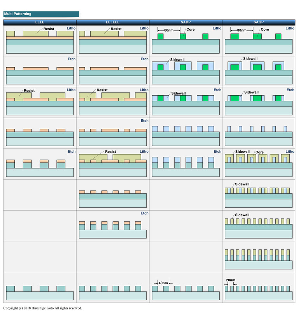Click the Etch label in LELE fifth step
This screenshot has width=308, height=311.
(72, 152)
